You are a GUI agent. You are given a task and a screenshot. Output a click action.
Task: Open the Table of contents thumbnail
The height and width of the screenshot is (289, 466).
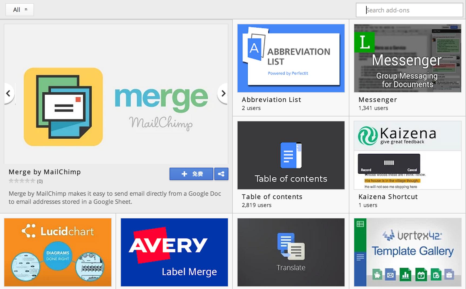tap(291, 155)
